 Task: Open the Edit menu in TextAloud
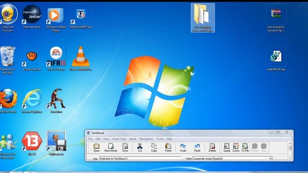(x=98, y=139)
